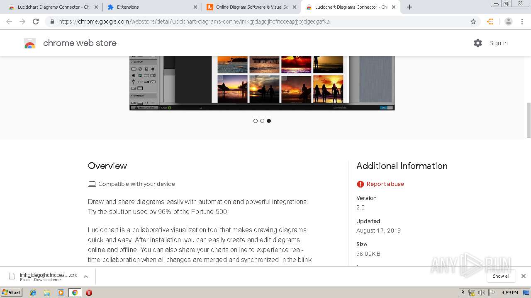Switch to the Extensions tab
531x298 pixels.
pyautogui.click(x=152, y=7)
